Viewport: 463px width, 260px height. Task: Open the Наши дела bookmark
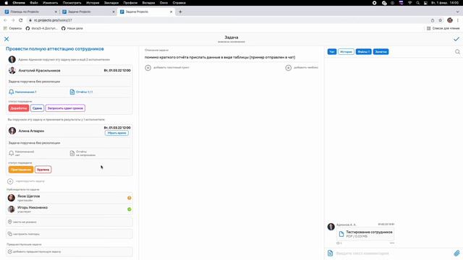[x=72, y=28]
